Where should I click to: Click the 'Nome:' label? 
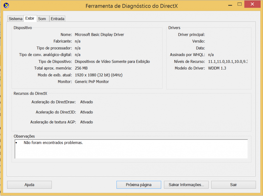(66, 34)
